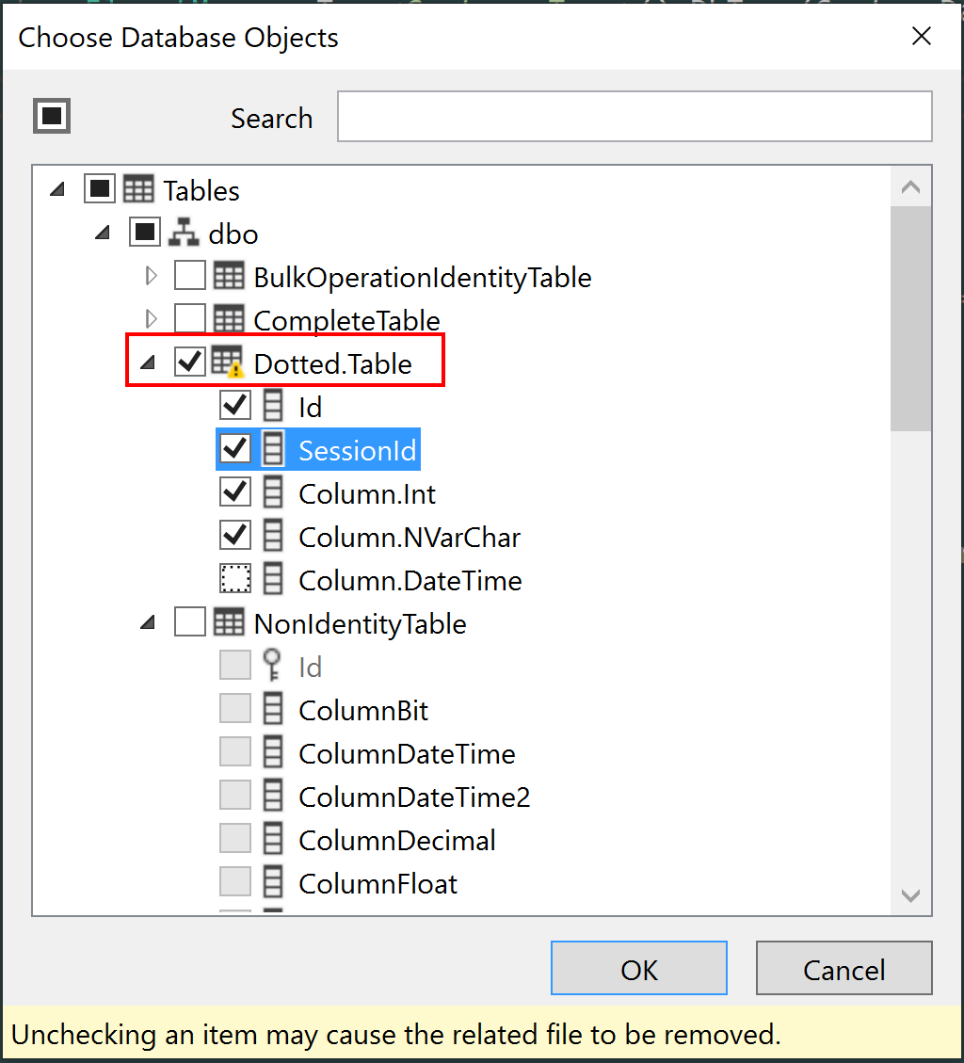964x1063 pixels.
Task: Select the Column.NVarChar tree item
Action: pyautogui.click(x=409, y=535)
